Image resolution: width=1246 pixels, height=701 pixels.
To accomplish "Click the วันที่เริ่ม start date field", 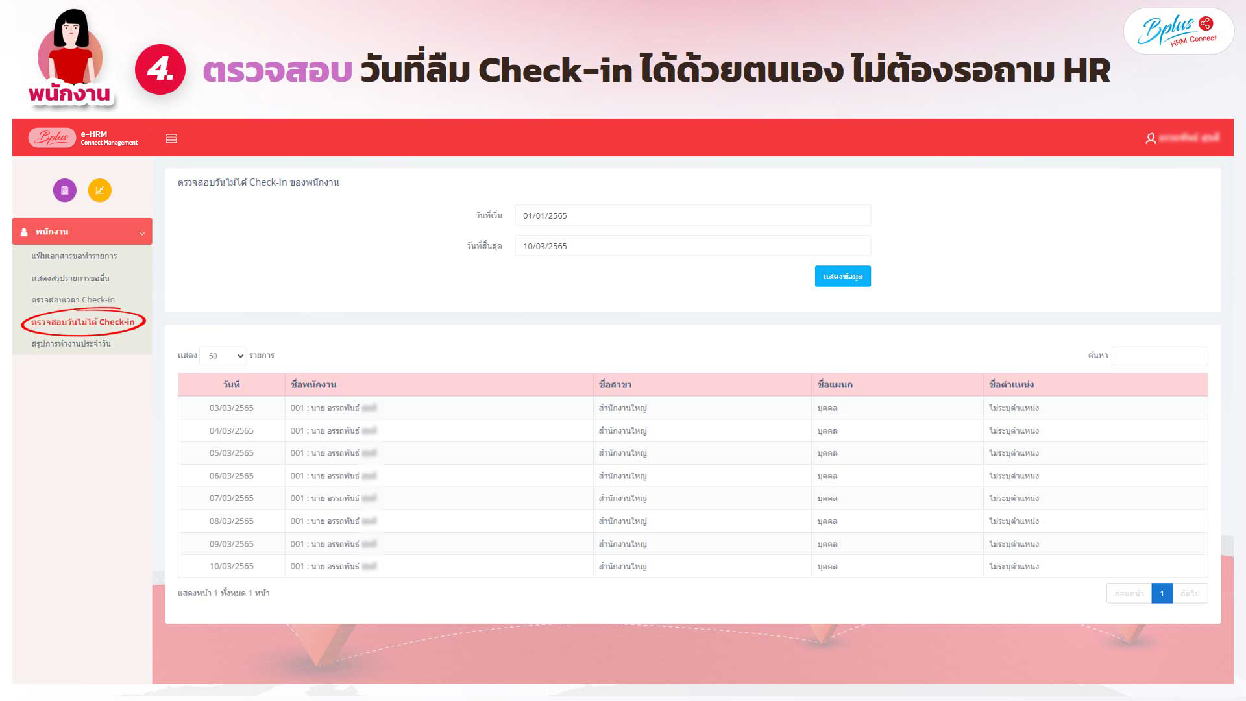I will coord(692,215).
